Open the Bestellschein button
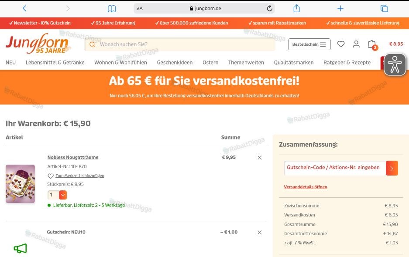Screen dimensions: 409x257 click(x=309, y=44)
